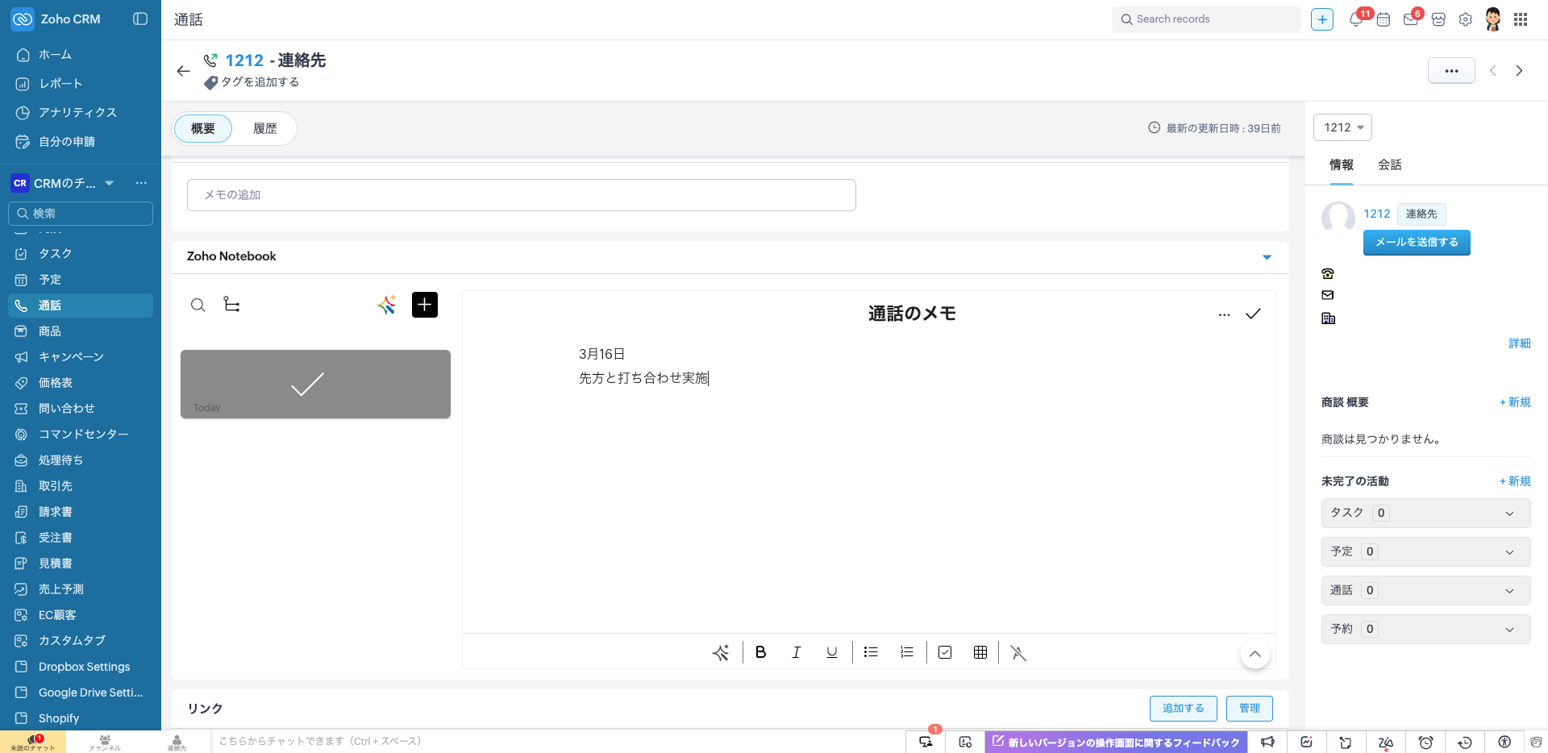Image resolution: width=1548 pixels, height=753 pixels.
Task: Toggle underline text formatting
Action: pos(832,652)
